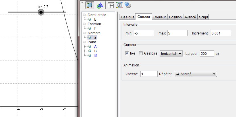The width and height of the screenshot is (236, 117).
Task: Open the Defaults settings icon with dotted square
Action: click(x=119, y=5)
